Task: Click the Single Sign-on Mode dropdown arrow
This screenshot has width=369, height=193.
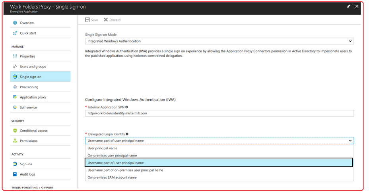Action: click(350, 41)
